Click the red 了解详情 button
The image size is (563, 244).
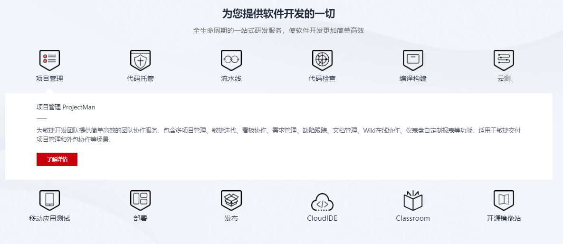tap(57, 159)
